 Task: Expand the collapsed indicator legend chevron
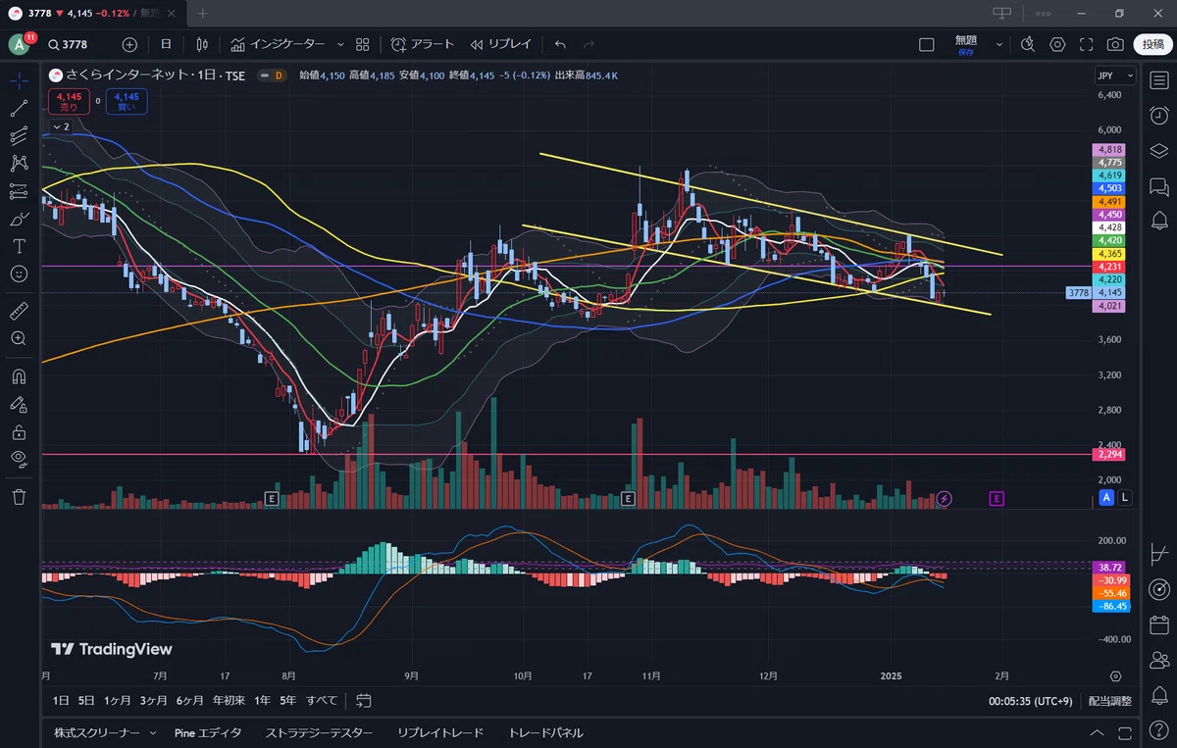tap(61, 126)
